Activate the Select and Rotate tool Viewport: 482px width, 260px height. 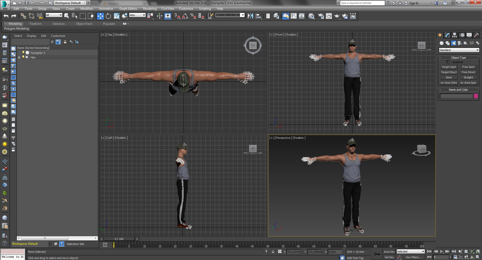coord(108,16)
